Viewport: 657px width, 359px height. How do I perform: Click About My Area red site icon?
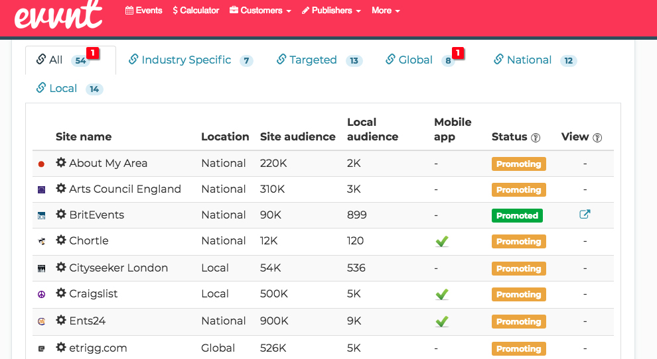point(41,164)
